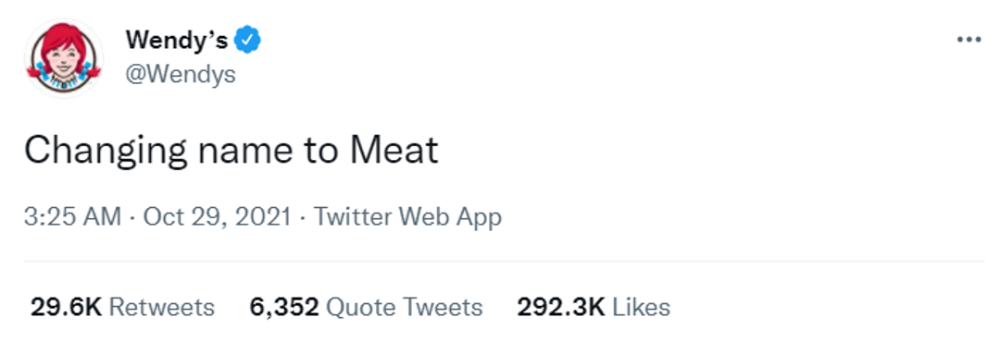Open the Wendy's profile avatar
1000x342 pixels.
(63, 58)
